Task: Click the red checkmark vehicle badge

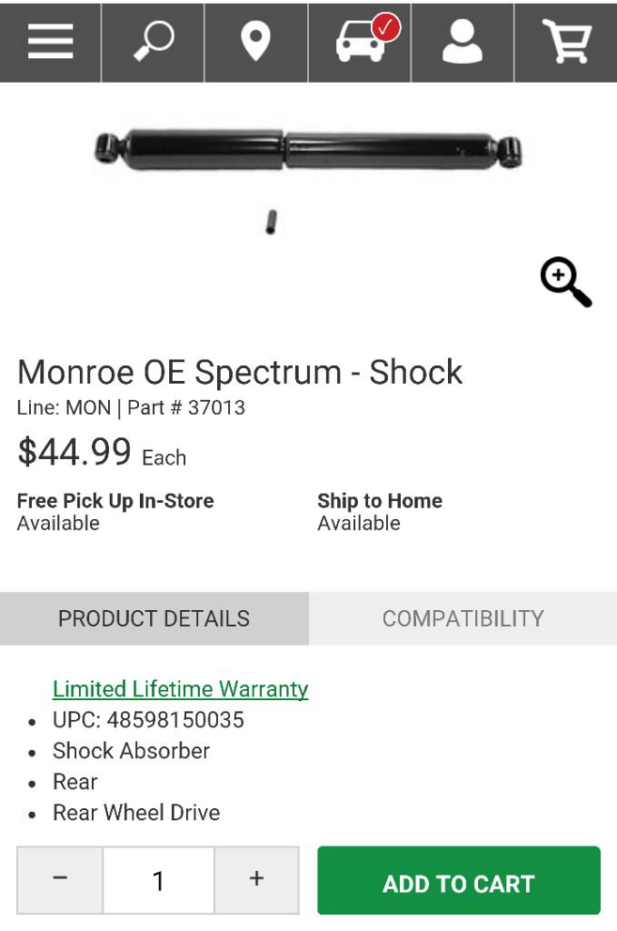Action: tap(386, 27)
